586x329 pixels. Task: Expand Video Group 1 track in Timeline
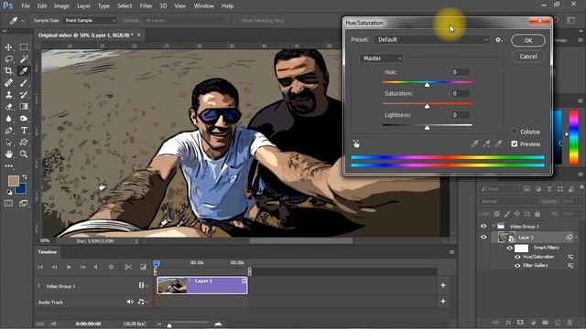click(38, 286)
